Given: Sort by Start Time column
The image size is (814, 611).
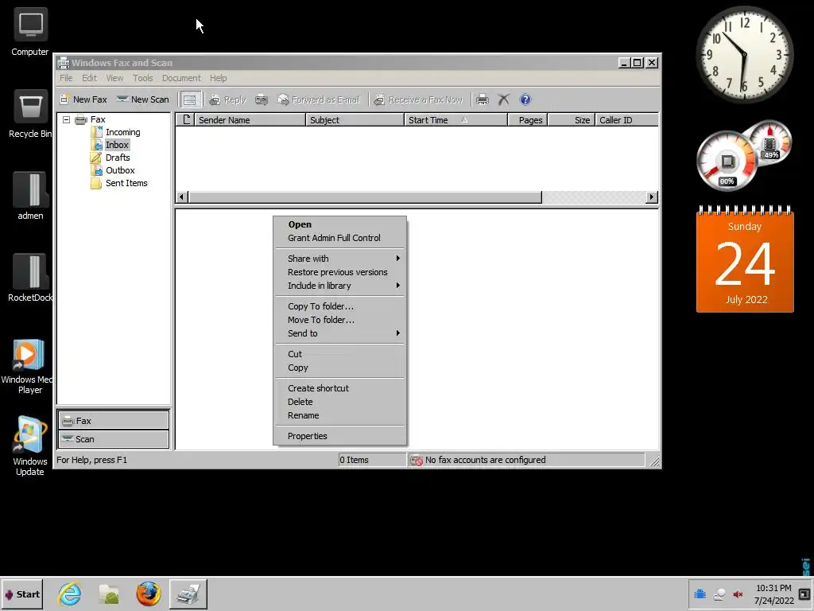Looking at the screenshot, I should (455, 120).
